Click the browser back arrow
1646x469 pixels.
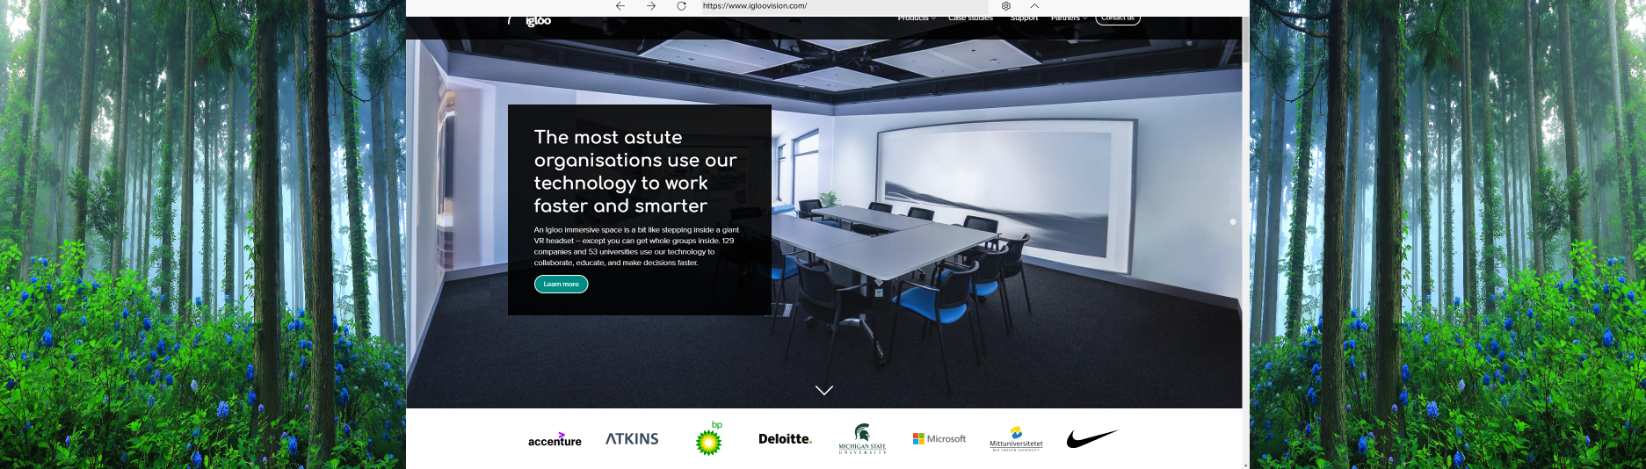pyautogui.click(x=620, y=6)
